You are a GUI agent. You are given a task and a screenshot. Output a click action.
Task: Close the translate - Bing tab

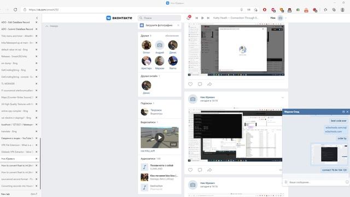[x=37, y=131]
